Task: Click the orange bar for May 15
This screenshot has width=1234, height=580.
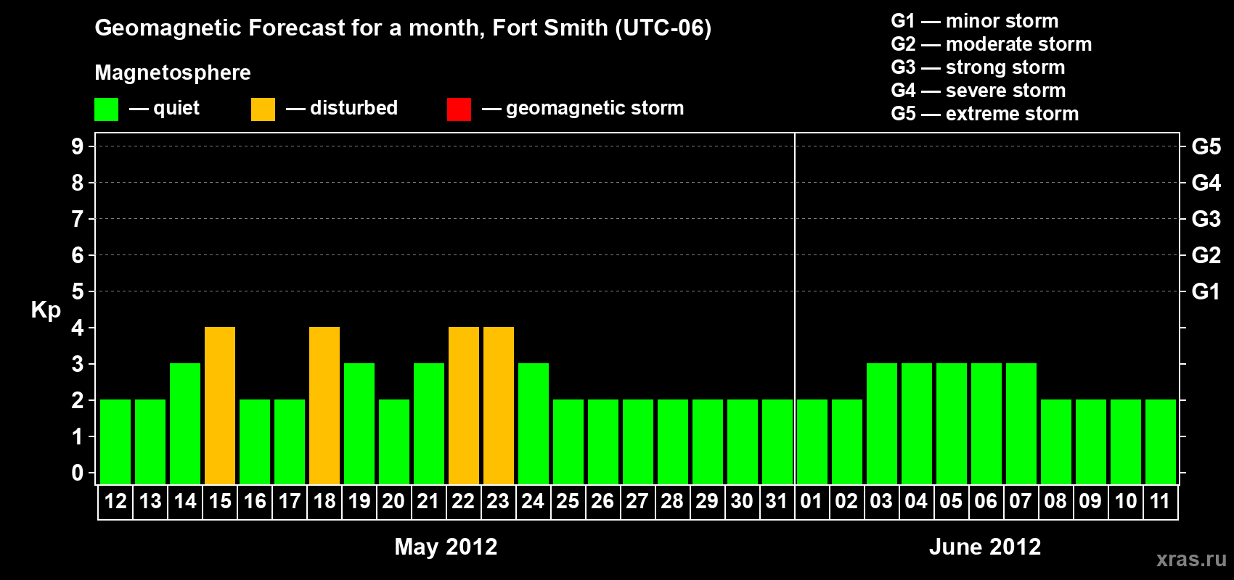Action: pos(220,406)
